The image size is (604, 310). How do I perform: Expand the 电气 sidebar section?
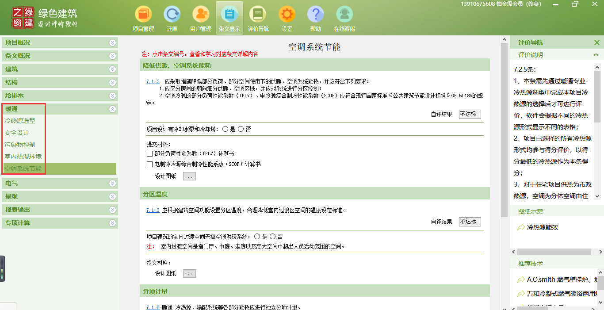tap(113, 183)
